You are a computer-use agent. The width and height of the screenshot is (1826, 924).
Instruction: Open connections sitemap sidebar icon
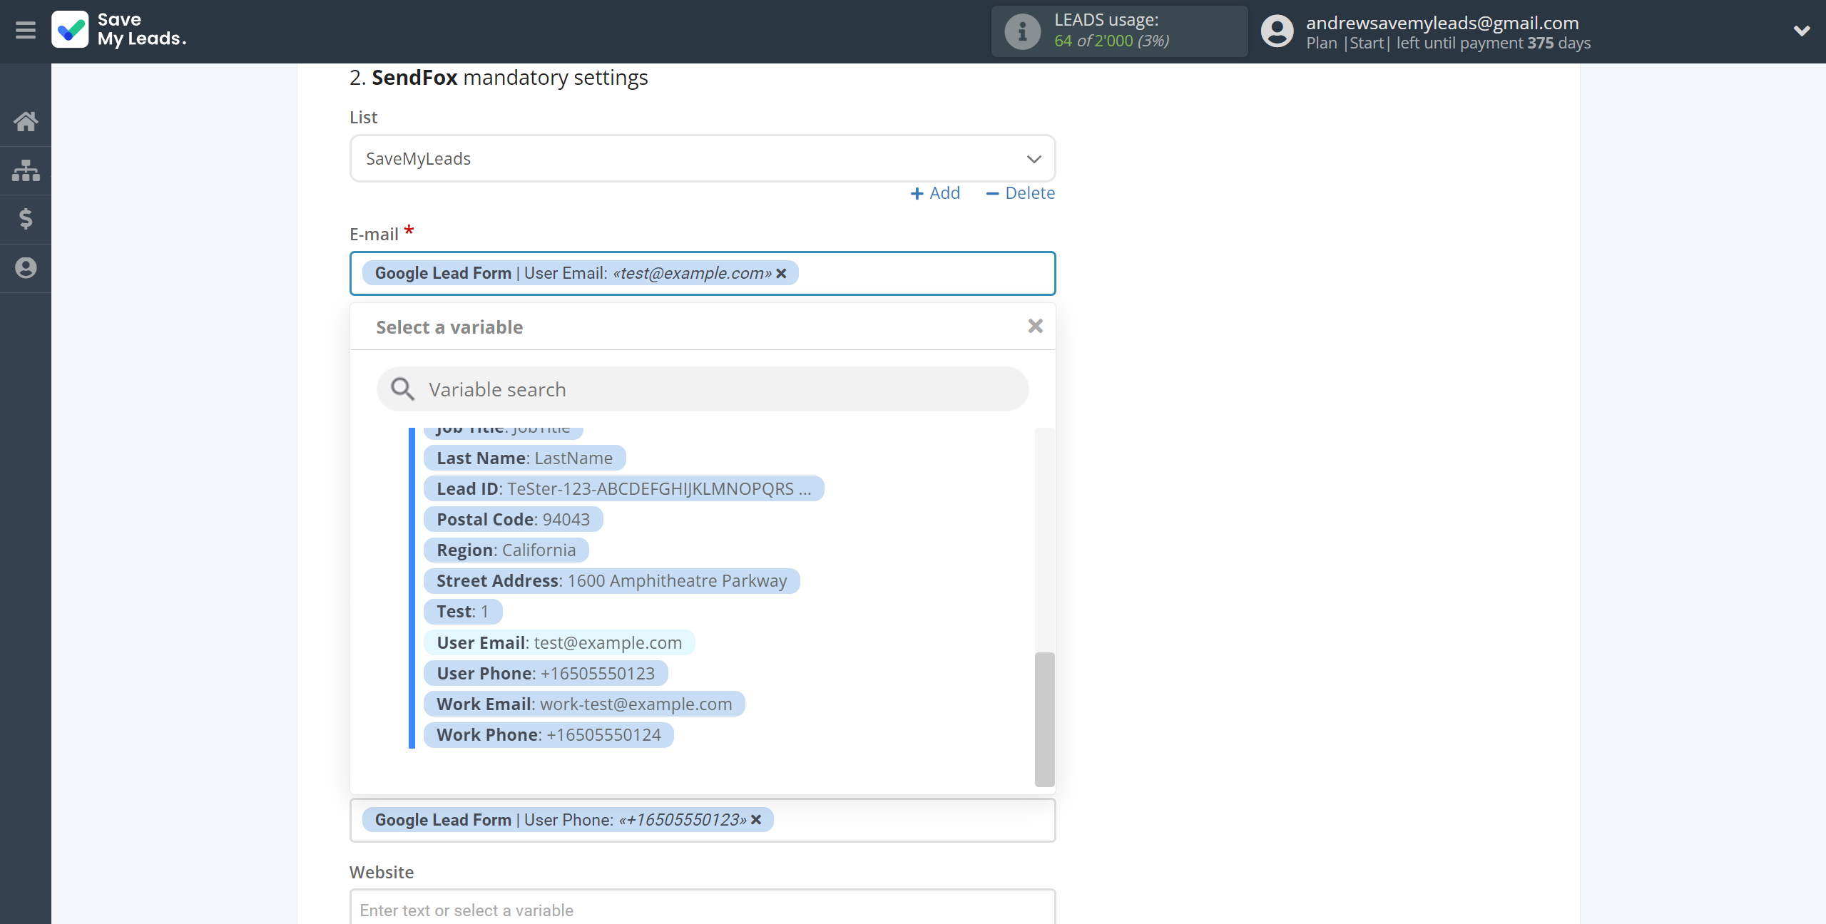click(26, 170)
